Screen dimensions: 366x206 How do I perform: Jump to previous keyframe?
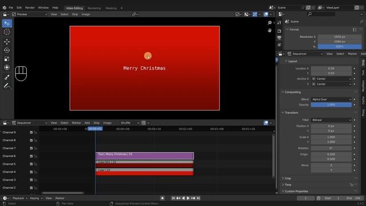(x=178, y=198)
